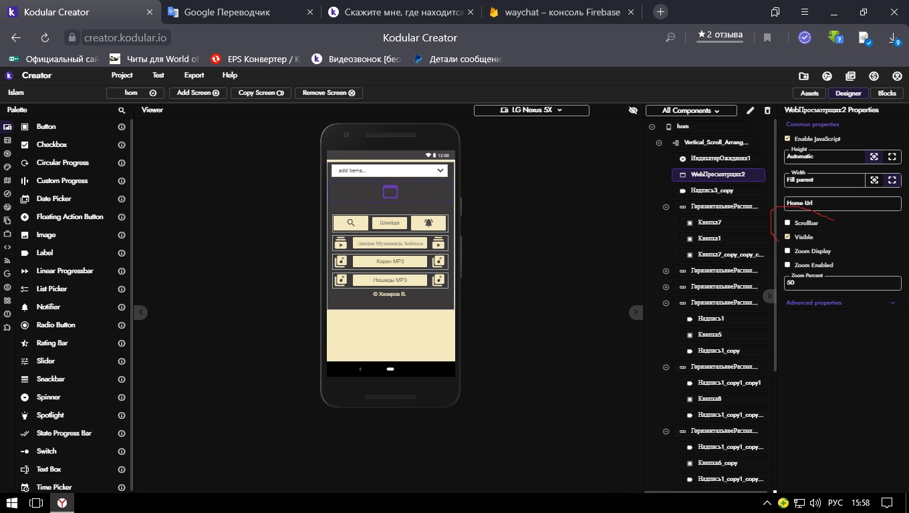Set Width to automatic using its first icon
909x513 pixels.
(874, 180)
